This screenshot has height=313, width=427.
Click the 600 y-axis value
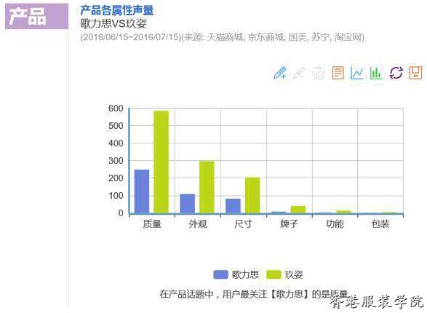pyautogui.click(x=116, y=108)
